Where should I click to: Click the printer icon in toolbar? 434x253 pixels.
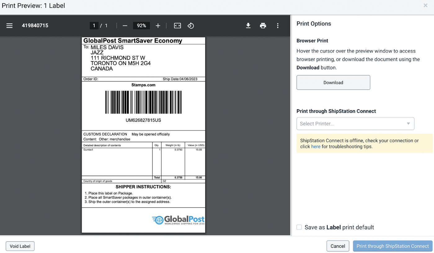(263, 26)
